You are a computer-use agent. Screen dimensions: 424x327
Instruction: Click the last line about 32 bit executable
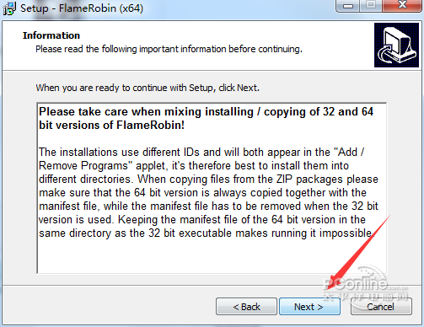click(x=206, y=233)
